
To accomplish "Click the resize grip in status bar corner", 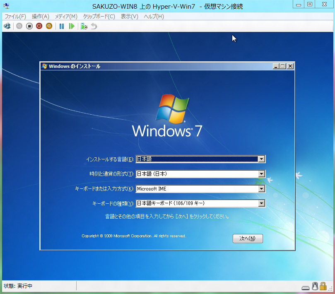I will (331, 289).
